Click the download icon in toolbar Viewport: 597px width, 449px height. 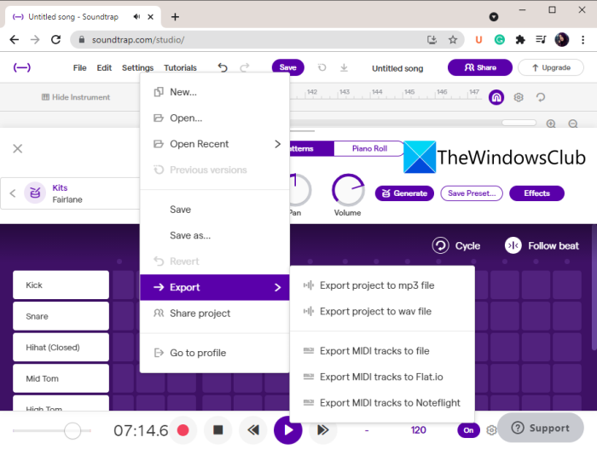point(344,67)
